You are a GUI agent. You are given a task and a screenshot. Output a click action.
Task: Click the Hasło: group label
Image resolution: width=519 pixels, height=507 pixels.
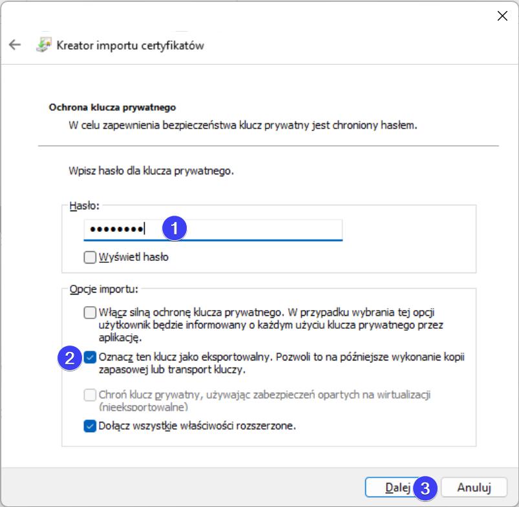click(82, 205)
